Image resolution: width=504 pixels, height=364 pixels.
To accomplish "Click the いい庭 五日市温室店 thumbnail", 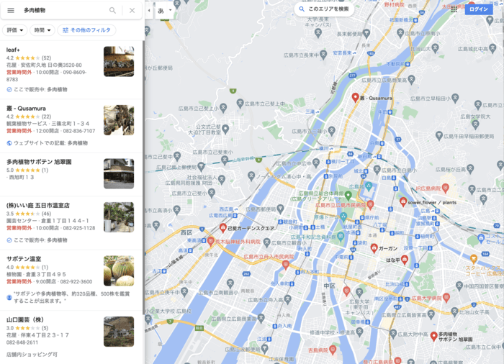I will tap(119, 217).
